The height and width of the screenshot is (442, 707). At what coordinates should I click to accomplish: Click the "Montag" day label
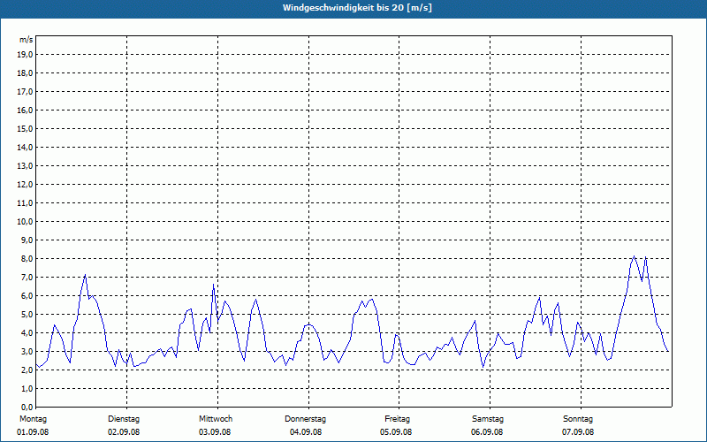[33, 419]
